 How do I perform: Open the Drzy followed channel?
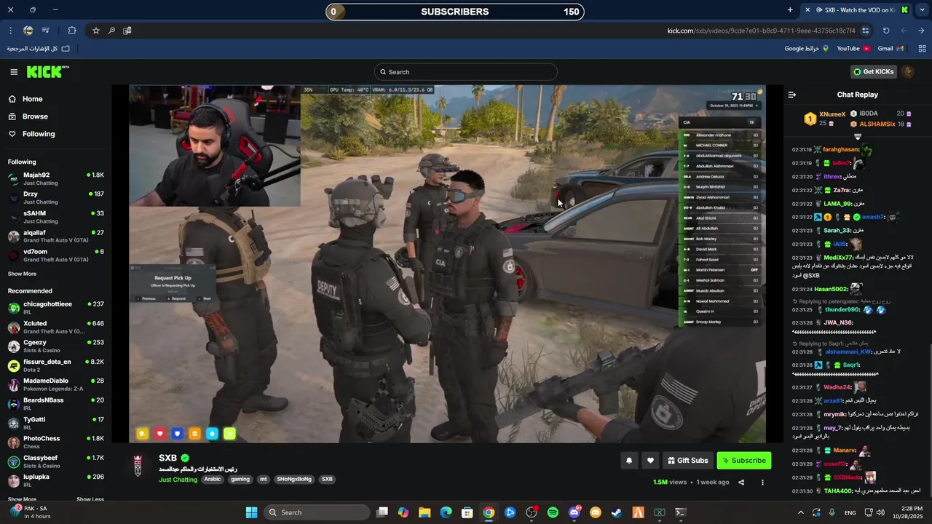click(56, 198)
